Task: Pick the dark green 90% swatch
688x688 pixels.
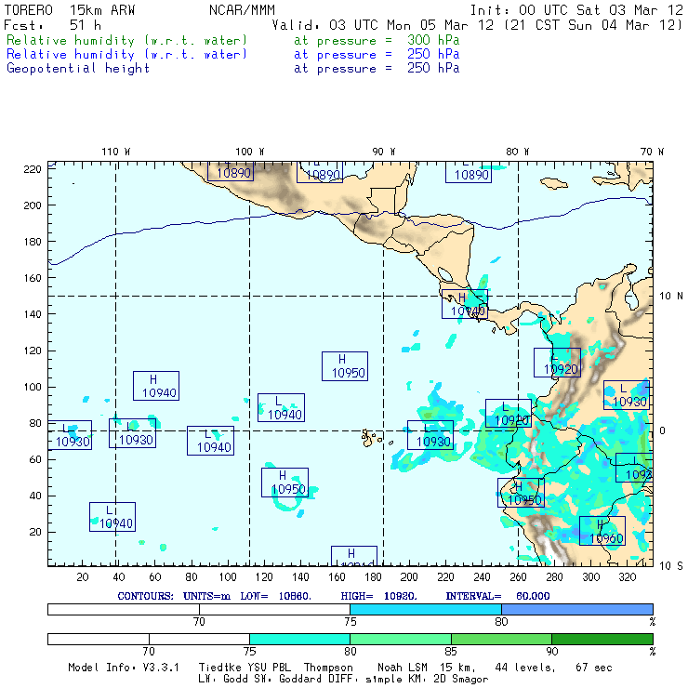Action: 602,639
